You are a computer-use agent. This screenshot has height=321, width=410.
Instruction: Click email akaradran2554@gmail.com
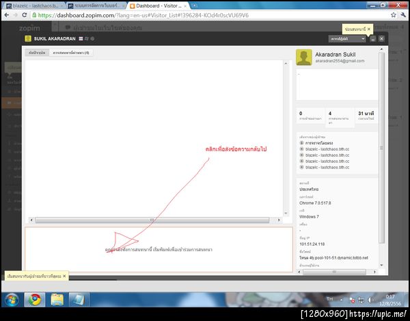click(x=340, y=61)
